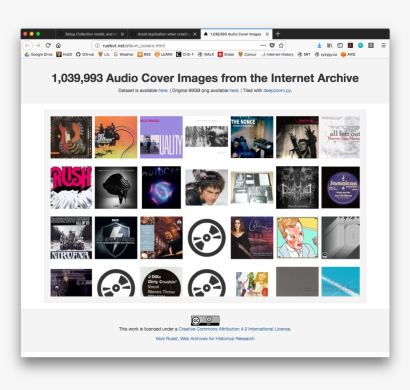
Task: Click the Creative Commons Attribution 4.0 link
Action: coord(233,328)
